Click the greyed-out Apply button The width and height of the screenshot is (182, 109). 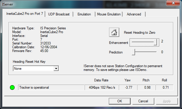pos(167,101)
